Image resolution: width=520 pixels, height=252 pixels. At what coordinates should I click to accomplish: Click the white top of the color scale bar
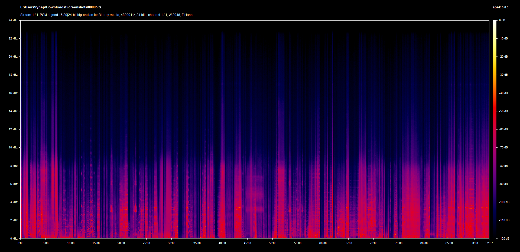495,22
